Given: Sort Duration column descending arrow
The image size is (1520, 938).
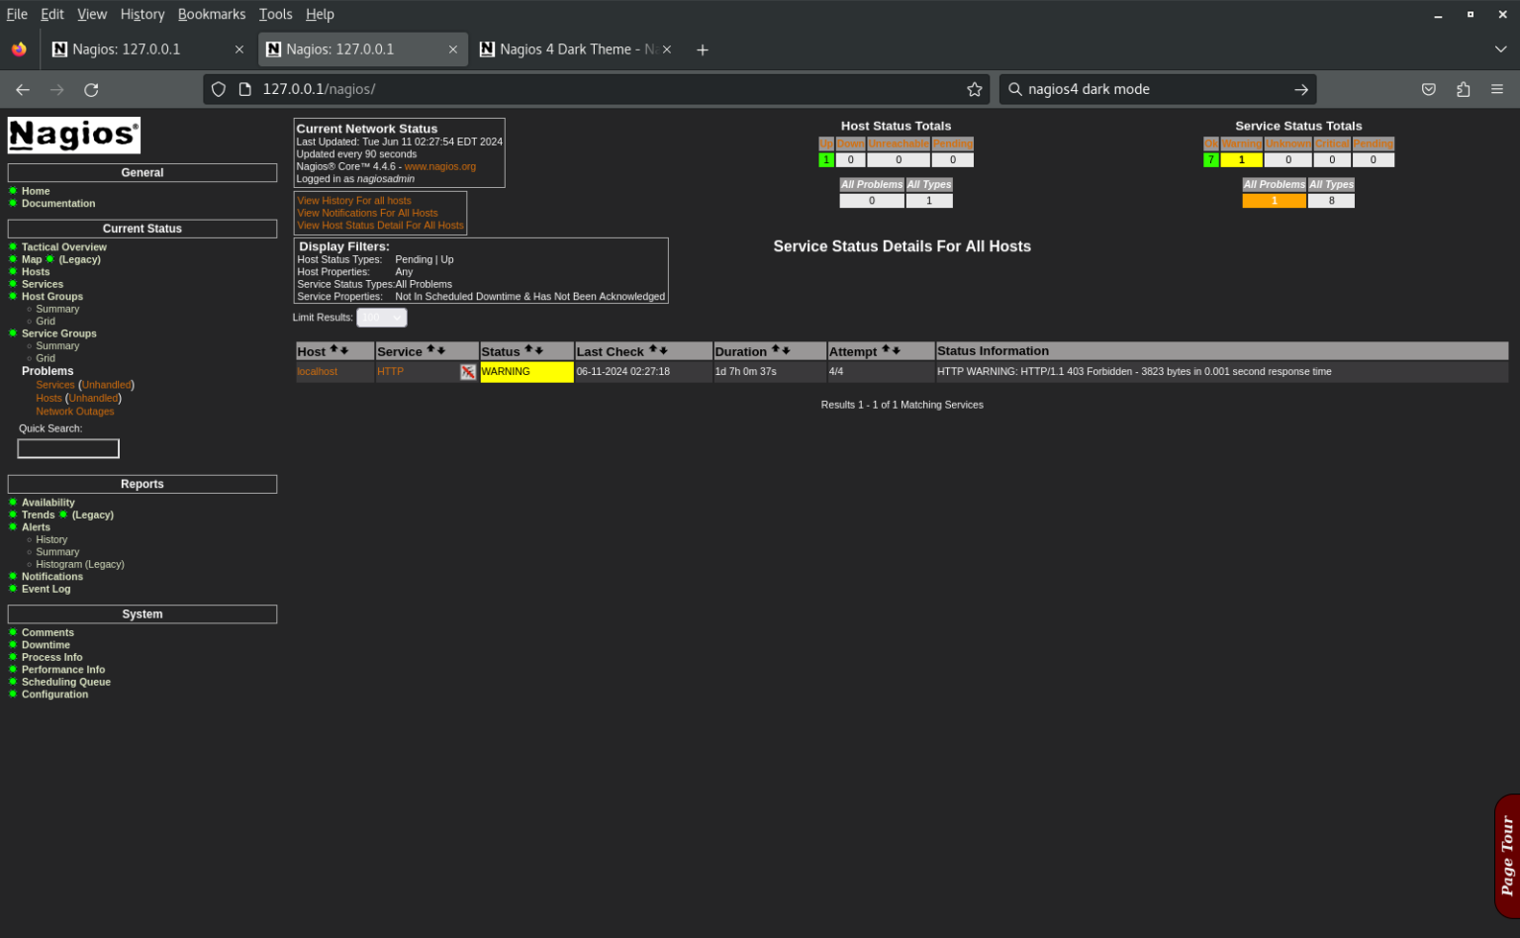Looking at the screenshot, I should 786,350.
